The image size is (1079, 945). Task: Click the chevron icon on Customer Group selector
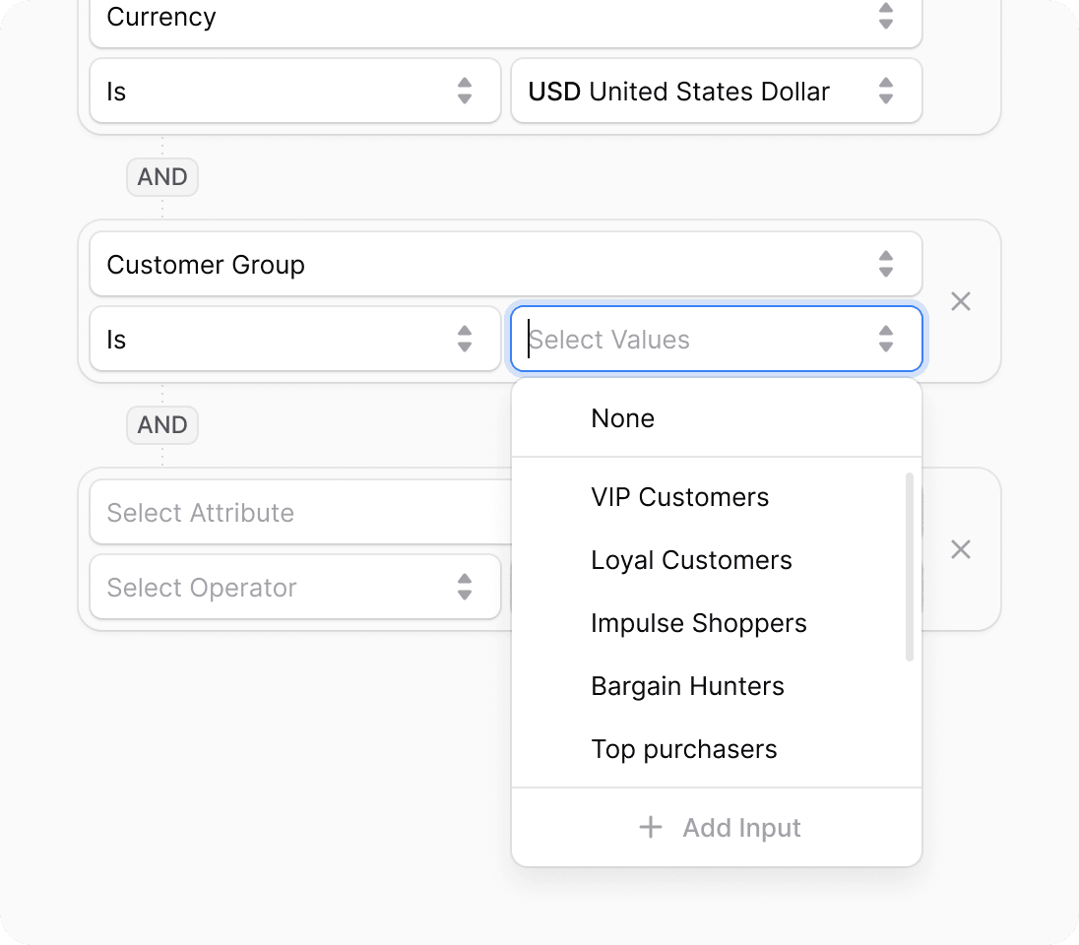coord(884,264)
